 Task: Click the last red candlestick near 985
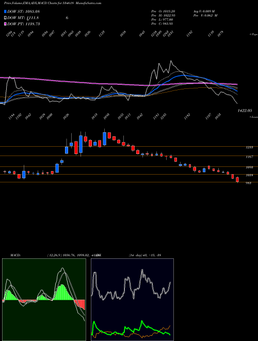tap(237, 180)
